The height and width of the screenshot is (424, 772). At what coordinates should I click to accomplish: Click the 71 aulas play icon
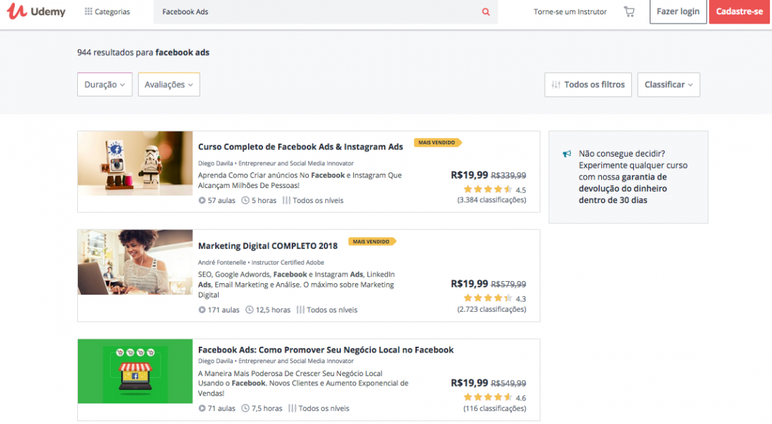click(x=202, y=408)
